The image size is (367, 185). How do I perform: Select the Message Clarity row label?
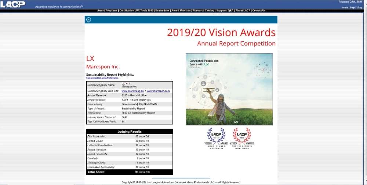97,163
